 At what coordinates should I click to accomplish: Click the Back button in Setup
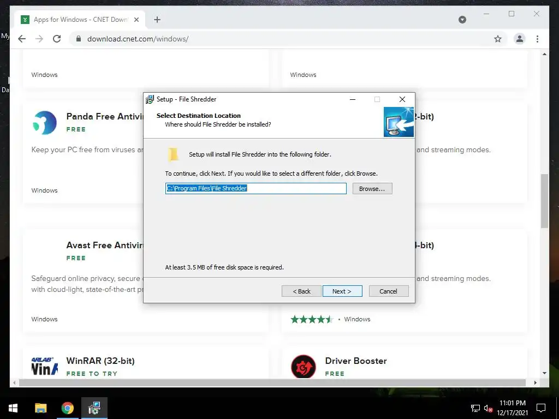point(301,291)
